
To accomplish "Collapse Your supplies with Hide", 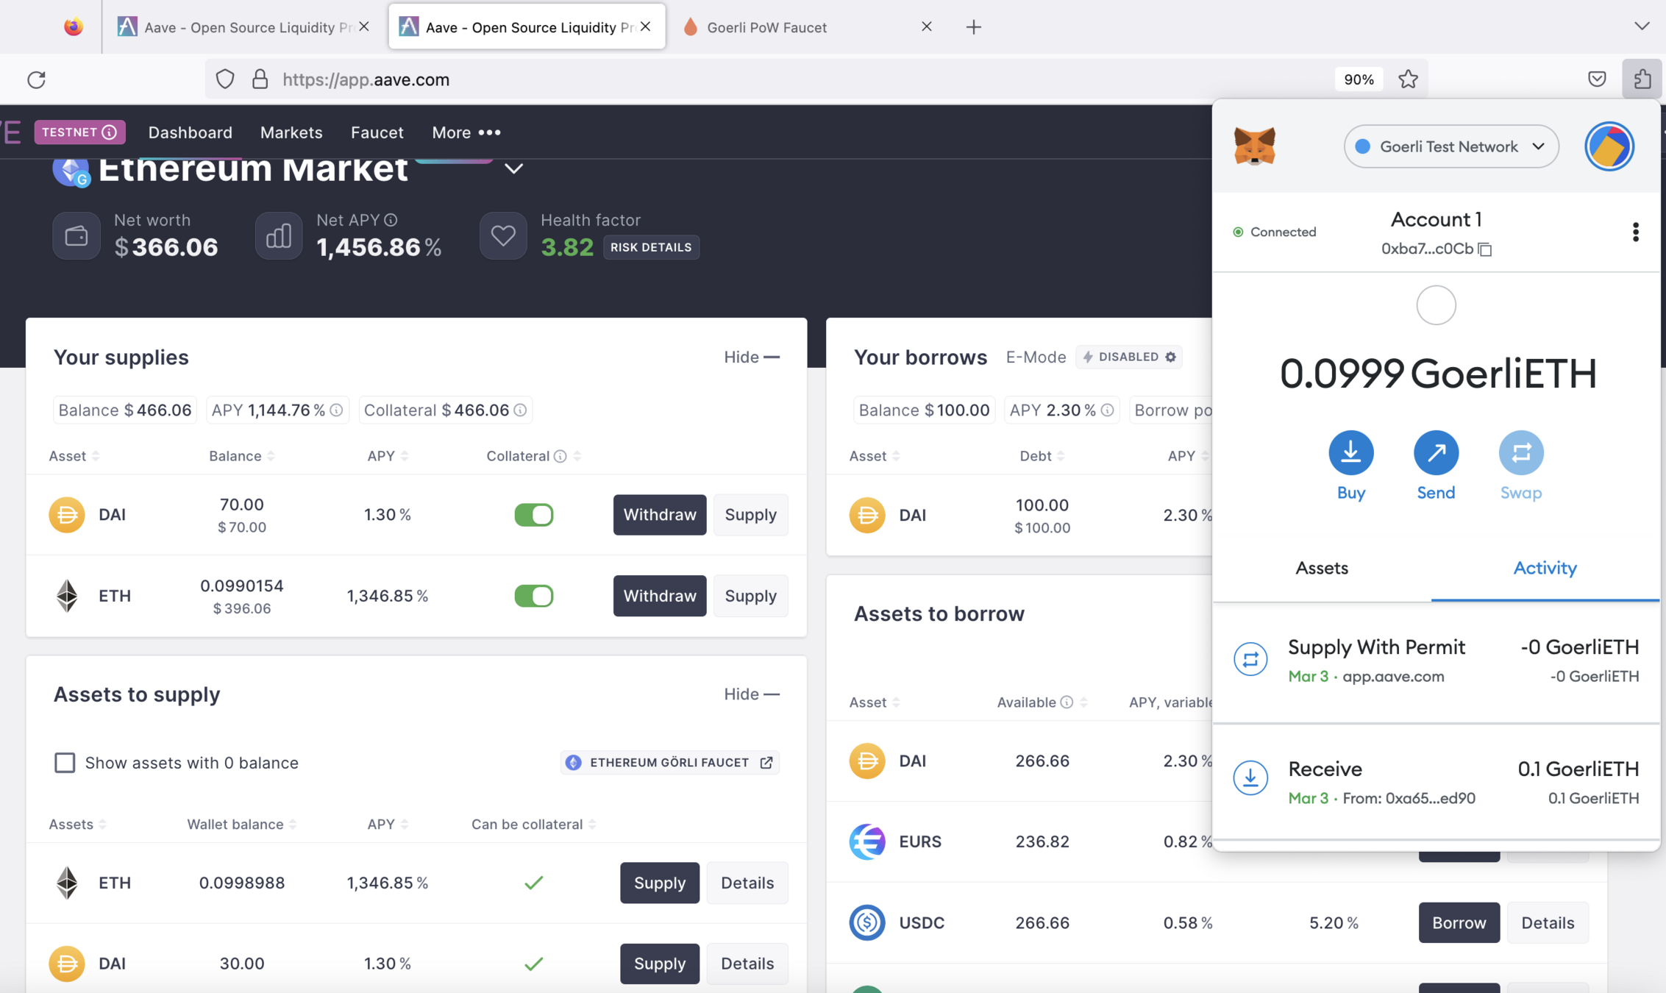I will click(x=751, y=357).
